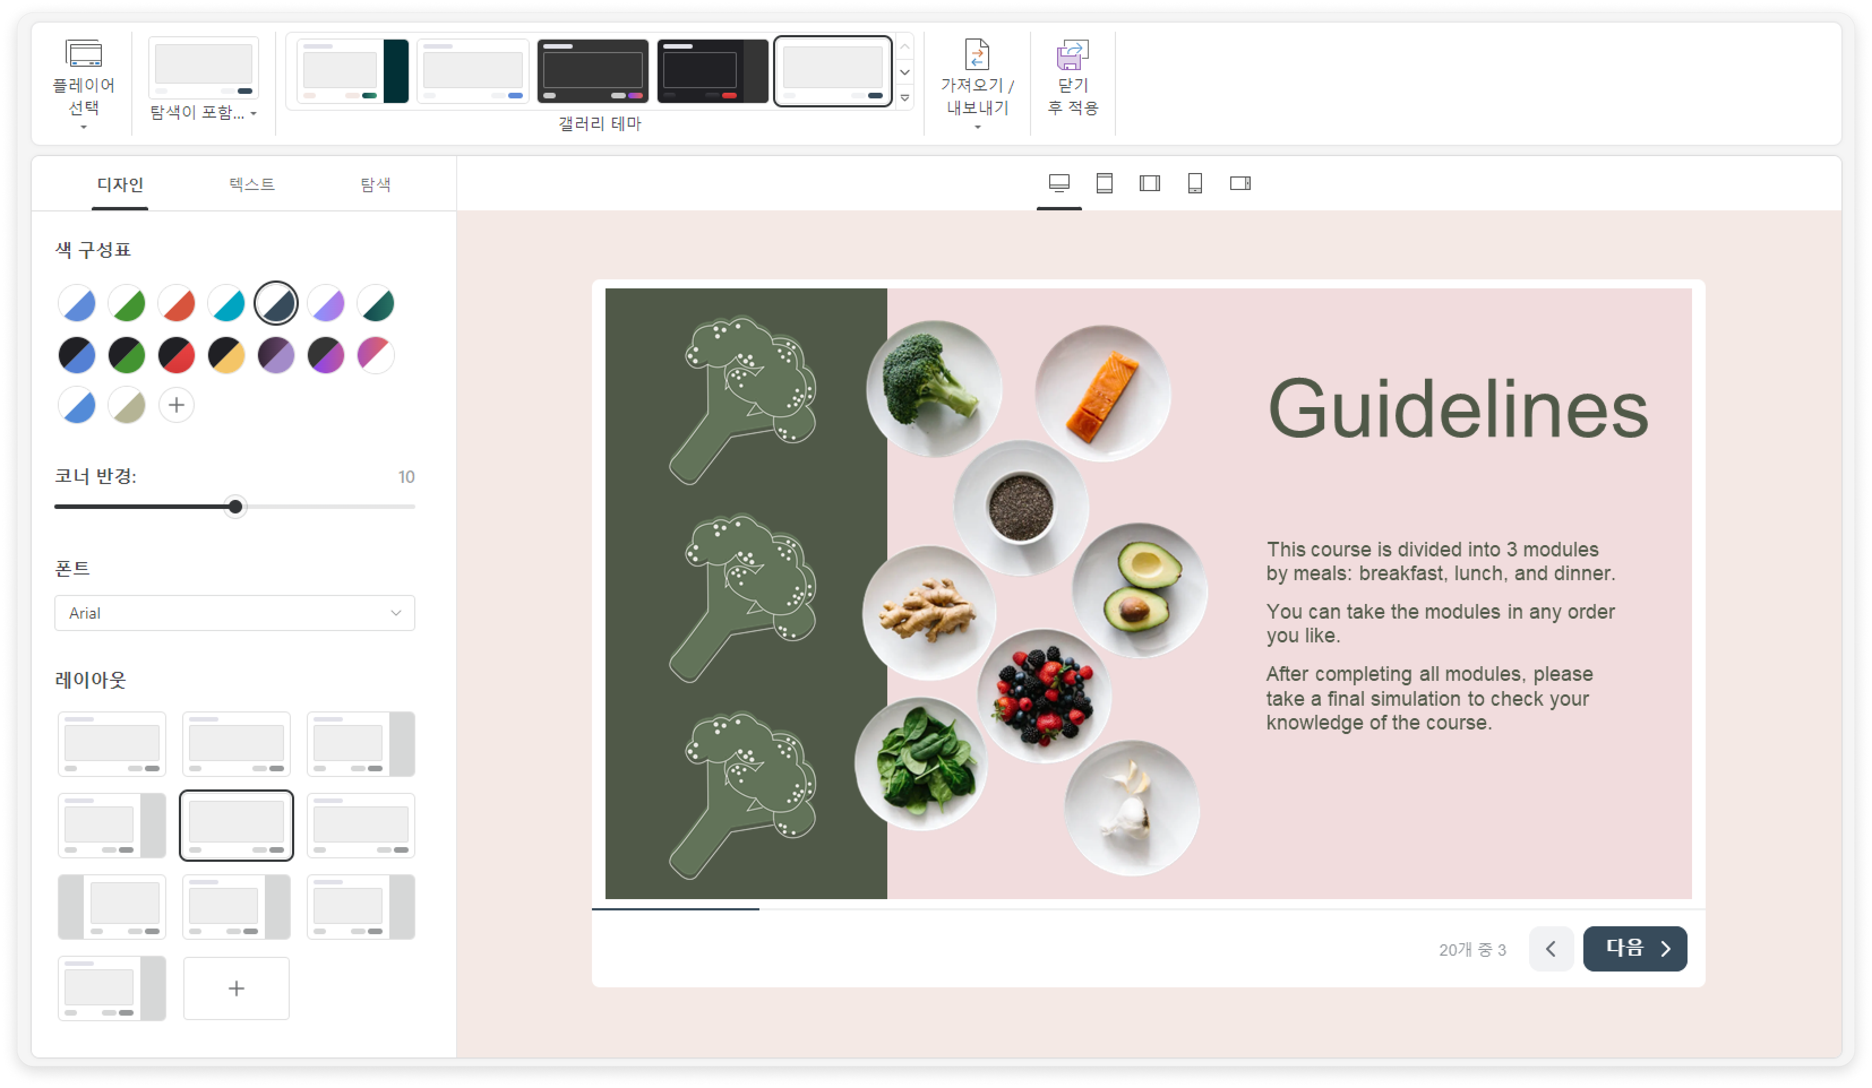The width and height of the screenshot is (1872, 1088).
Task: Switch to phone portrait preview icon
Action: click(1195, 183)
